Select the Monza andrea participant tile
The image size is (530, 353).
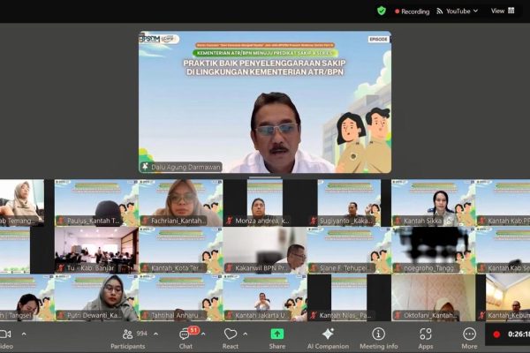[265, 203]
